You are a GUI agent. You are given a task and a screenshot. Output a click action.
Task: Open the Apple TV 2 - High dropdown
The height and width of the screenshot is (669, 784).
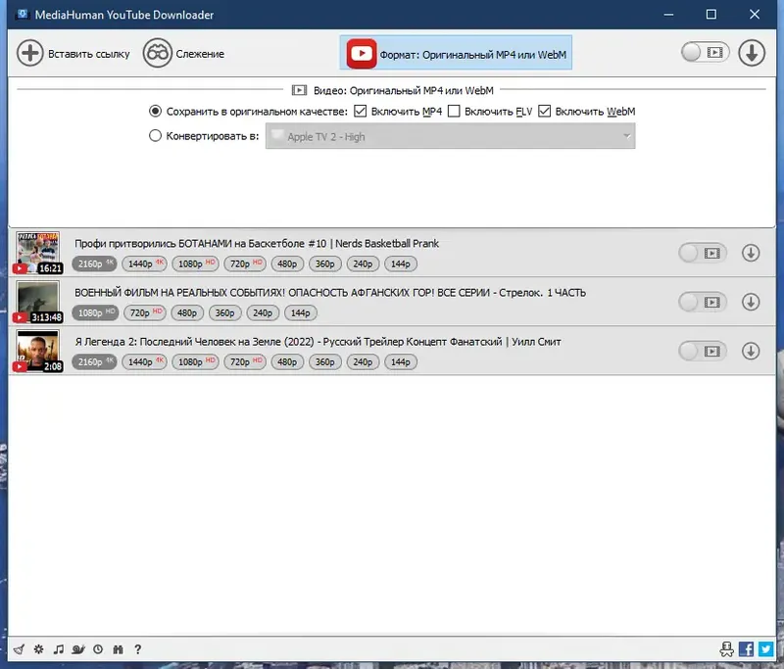450,136
